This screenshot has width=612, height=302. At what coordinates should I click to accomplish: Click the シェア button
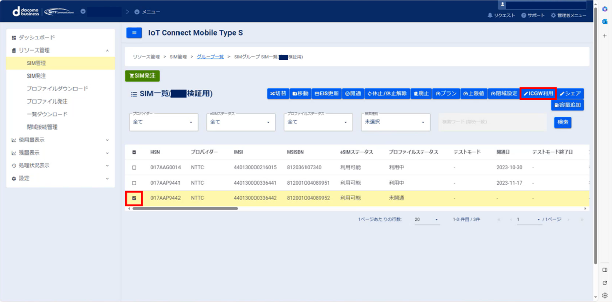[x=571, y=94]
